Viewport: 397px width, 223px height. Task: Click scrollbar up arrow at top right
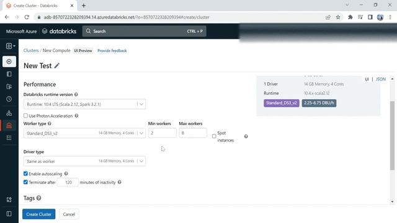pos(392,79)
